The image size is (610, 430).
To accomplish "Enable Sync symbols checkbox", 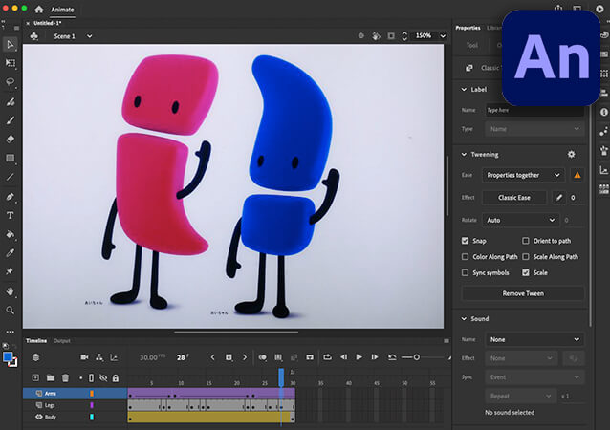I will (465, 272).
